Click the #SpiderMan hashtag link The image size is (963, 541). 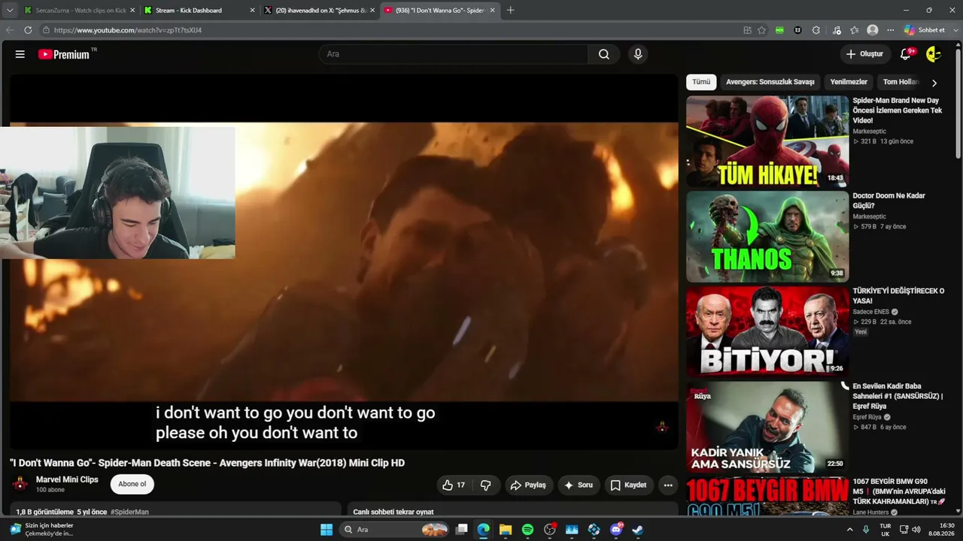tap(129, 512)
